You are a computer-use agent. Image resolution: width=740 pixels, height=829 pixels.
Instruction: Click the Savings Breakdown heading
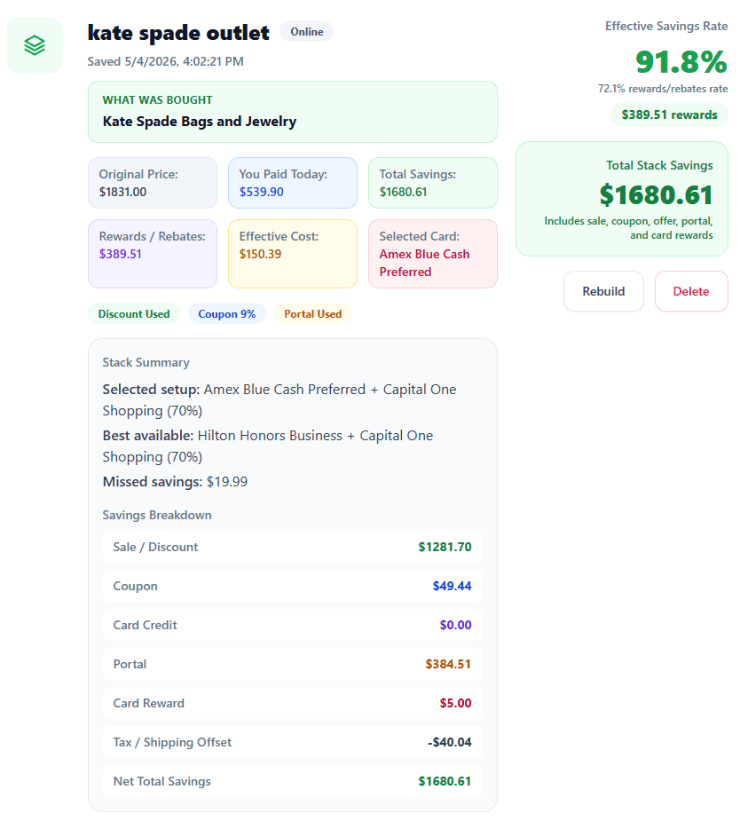(157, 515)
